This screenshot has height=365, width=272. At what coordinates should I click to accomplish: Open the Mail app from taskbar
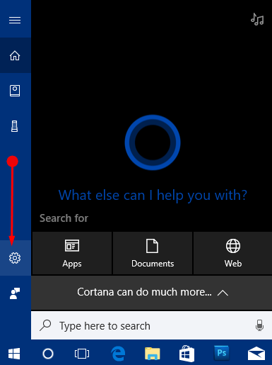click(x=256, y=354)
